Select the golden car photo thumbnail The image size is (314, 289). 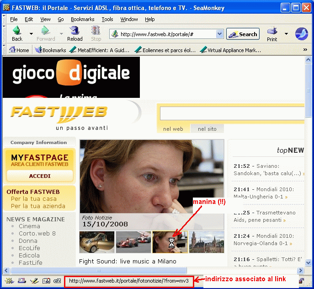click(x=97, y=242)
